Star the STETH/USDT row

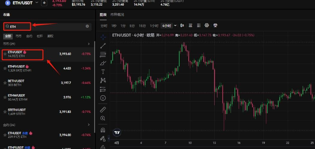coord(5,112)
